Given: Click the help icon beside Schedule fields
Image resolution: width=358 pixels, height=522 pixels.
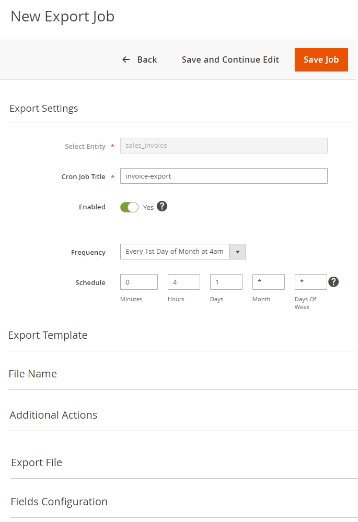Looking at the screenshot, I should coord(333,282).
